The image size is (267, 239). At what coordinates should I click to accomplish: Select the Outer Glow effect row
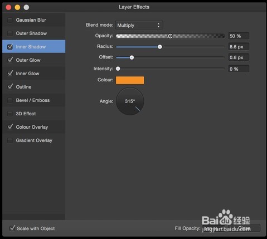tap(34, 60)
